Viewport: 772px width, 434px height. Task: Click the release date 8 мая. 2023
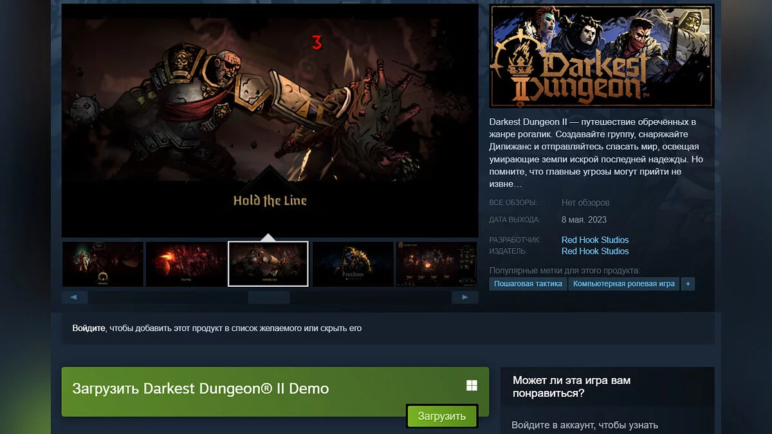(584, 220)
